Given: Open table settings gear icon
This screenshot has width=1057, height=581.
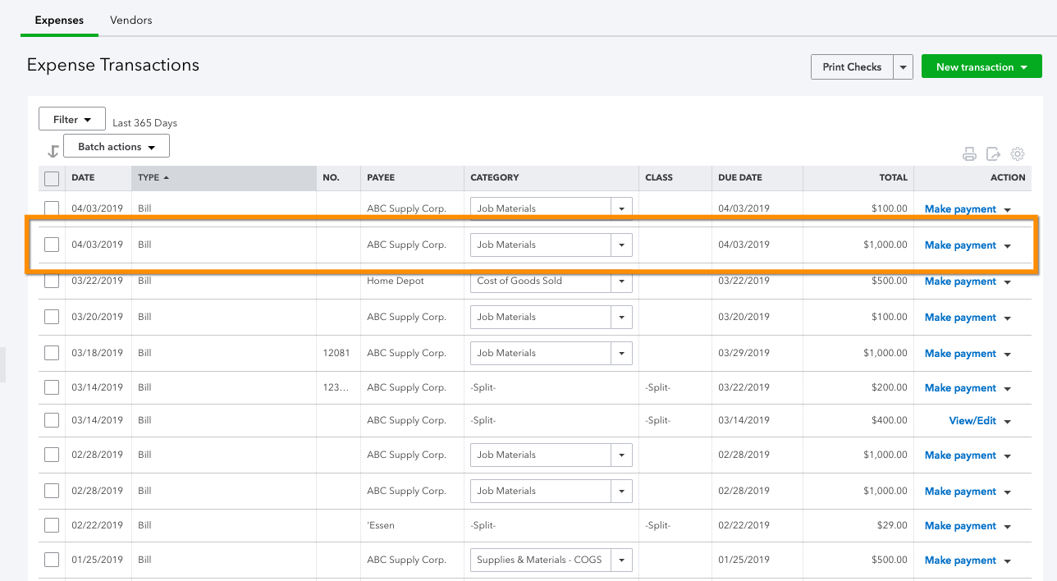Looking at the screenshot, I should pos(1018,153).
